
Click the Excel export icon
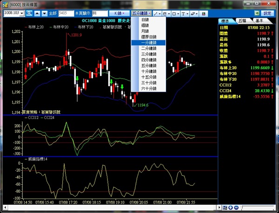click(257, 13)
